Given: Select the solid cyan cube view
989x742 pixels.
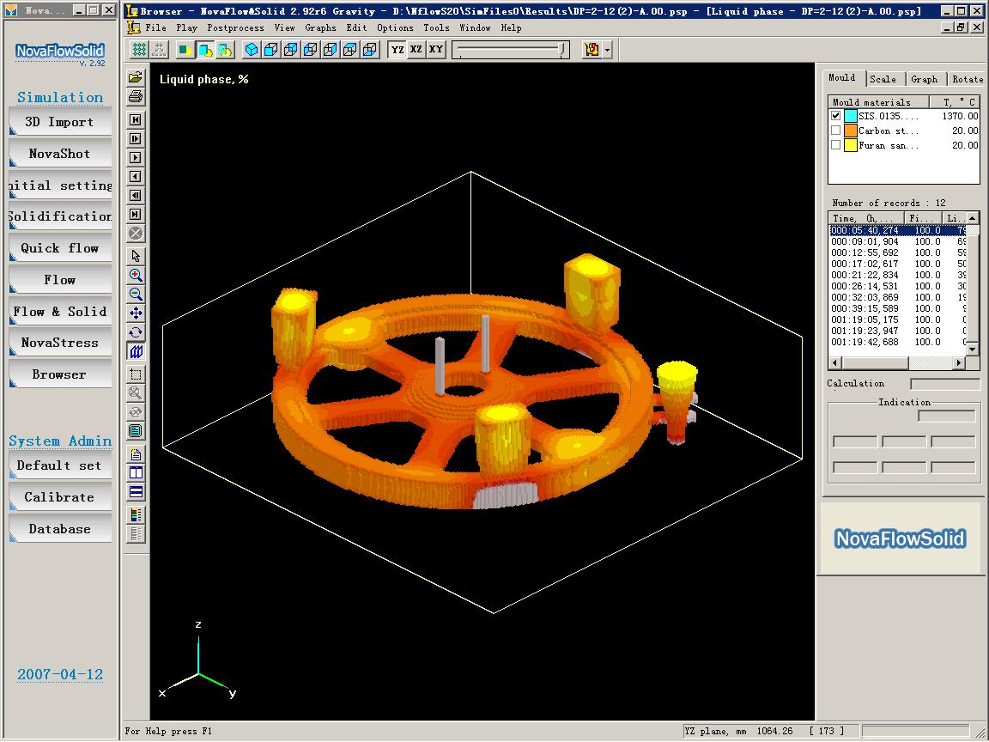Looking at the screenshot, I should (251, 49).
